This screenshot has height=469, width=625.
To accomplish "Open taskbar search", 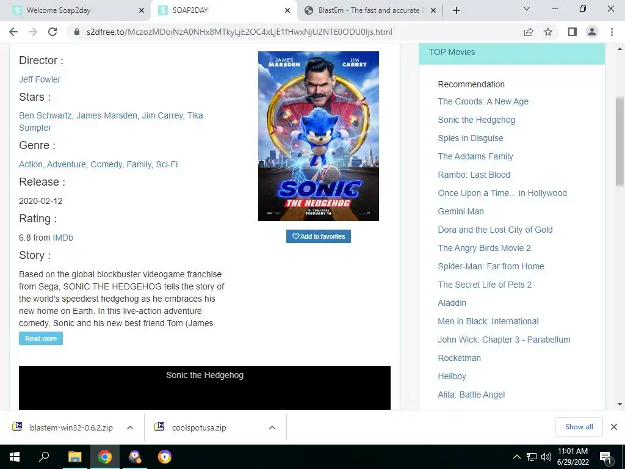I will [x=44, y=457].
